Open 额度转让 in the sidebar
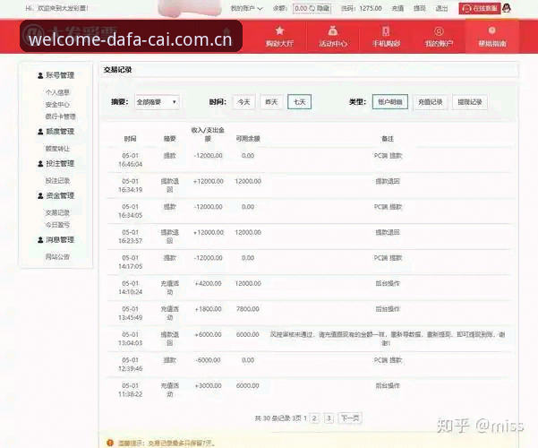The height and width of the screenshot is (448, 538). (57, 149)
